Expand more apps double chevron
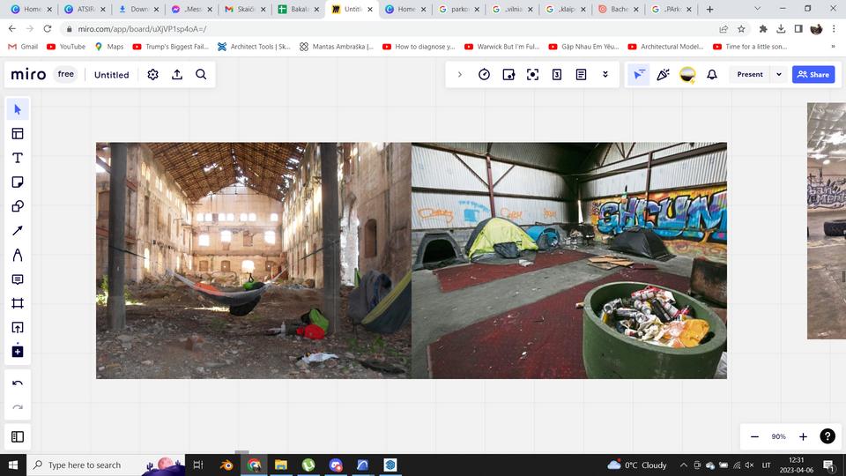 point(605,74)
